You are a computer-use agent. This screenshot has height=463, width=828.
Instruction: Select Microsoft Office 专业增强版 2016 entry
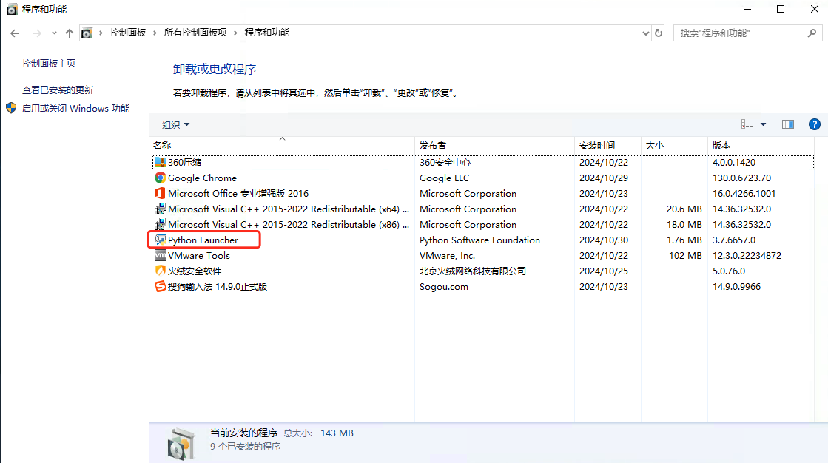238,193
